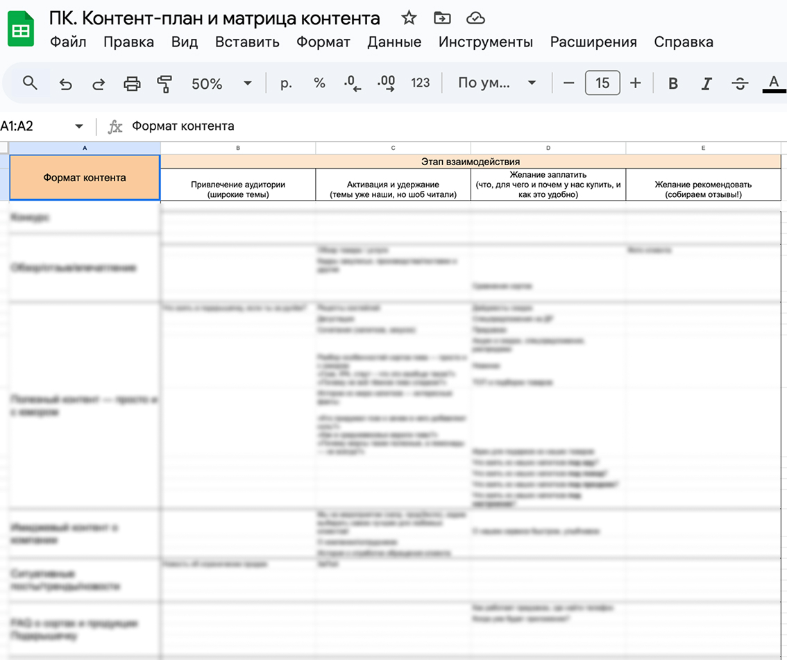This screenshot has height=660, width=787.
Task: Undo the last action
Action: (x=65, y=83)
